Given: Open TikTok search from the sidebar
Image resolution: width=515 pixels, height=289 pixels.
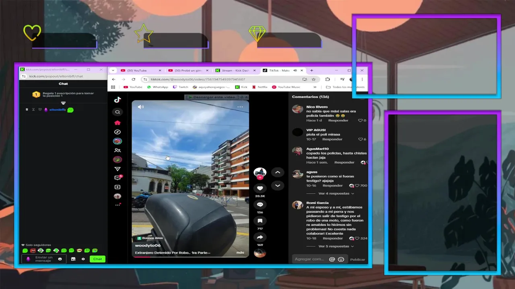Looking at the screenshot, I should (117, 112).
